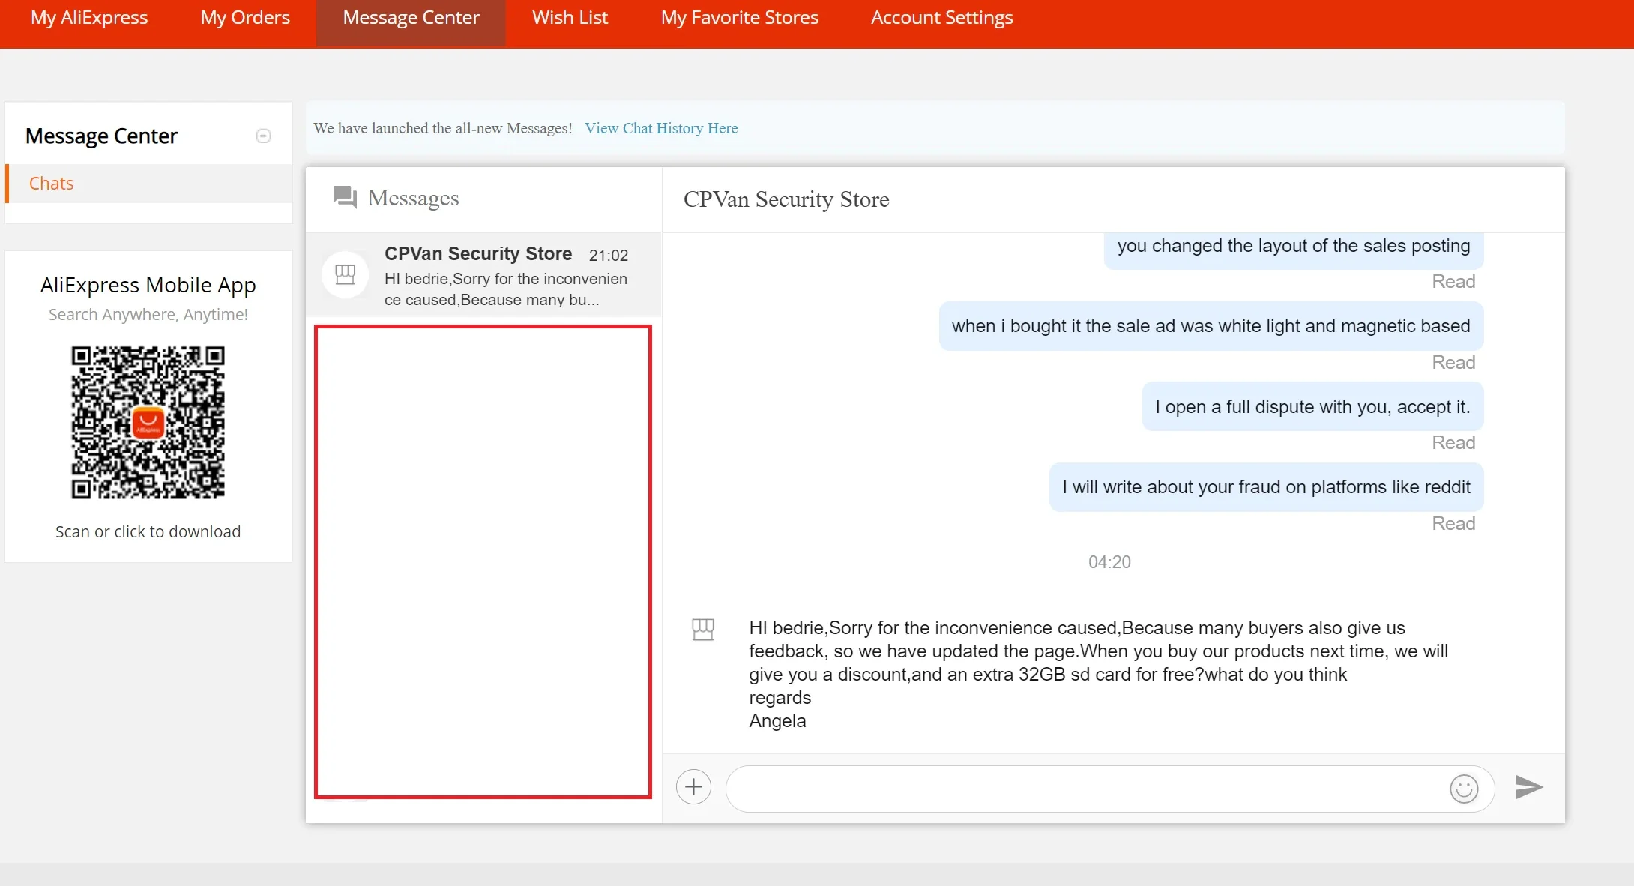Image resolution: width=1634 pixels, height=886 pixels.
Task: Click View Chat History Here link
Action: pyautogui.click(x=660, y=128)
